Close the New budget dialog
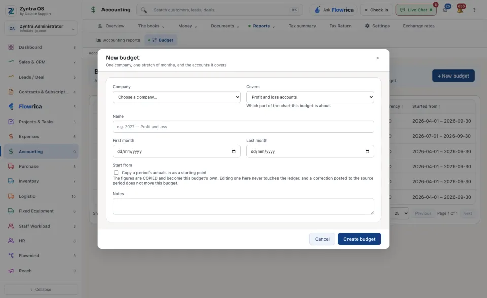Image resolution: width=487 pixels, height=298 pixels. [x=377, y=58]
